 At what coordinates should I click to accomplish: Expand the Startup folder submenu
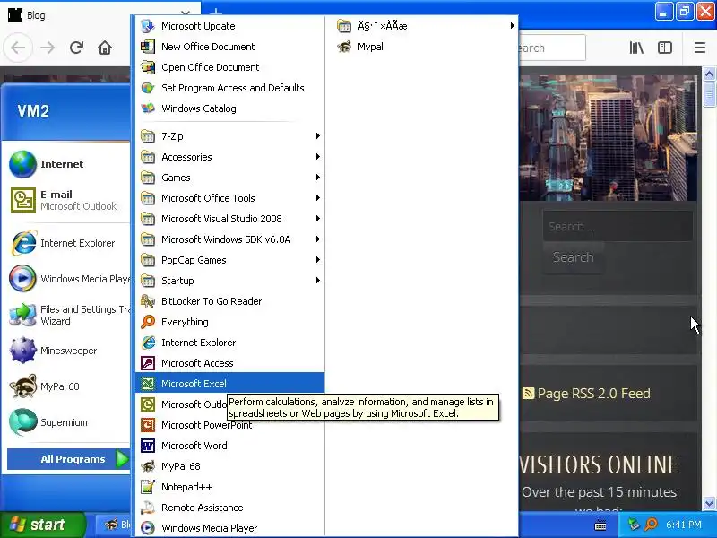pos(229,280)
